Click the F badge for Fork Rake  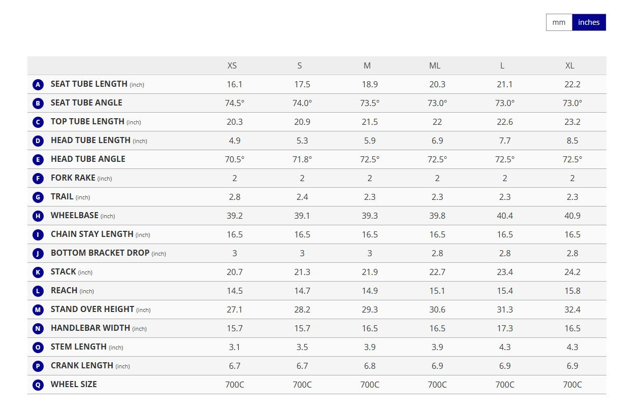click(x=38, y=179)
